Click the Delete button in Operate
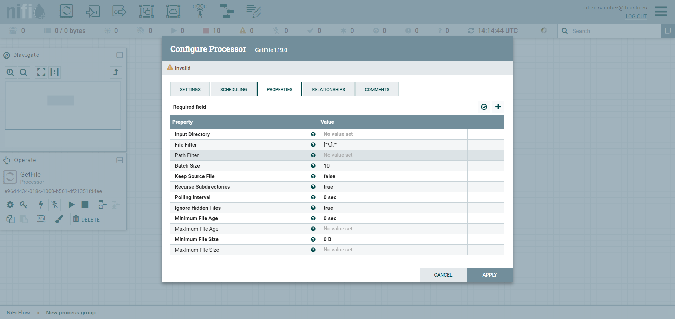Image resolution: width=675 pixels, height=319 pixels. click(86, 219)
